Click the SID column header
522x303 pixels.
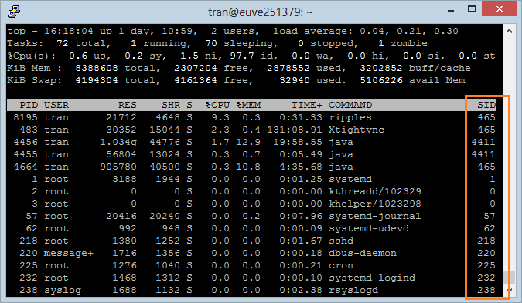tap(486, 105)
